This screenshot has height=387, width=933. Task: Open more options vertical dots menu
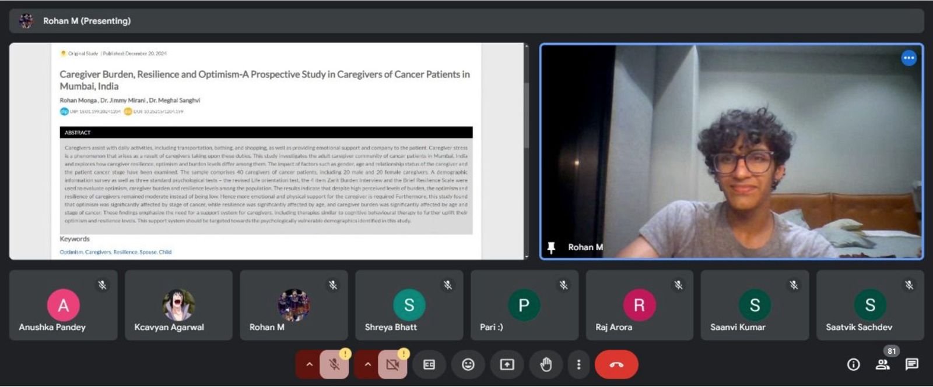tap(578, 364)
